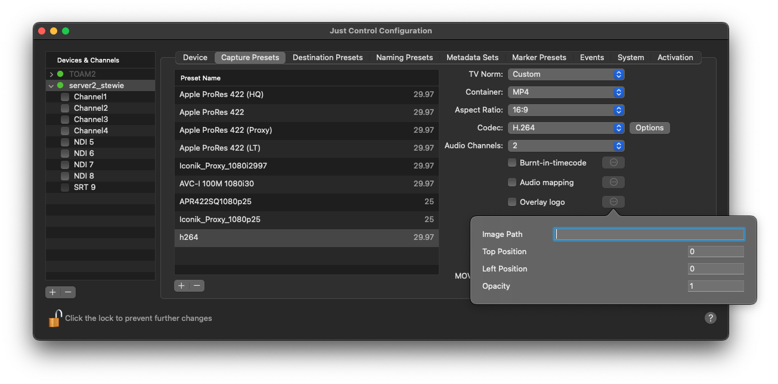Click the Opacity value field
778x384 pixels.
pos(715,286)
